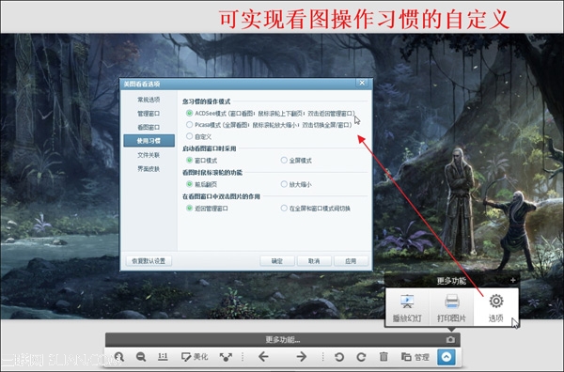Screen dimensions: 564x372
Task: Go to previous image with left arrow
Action: [263, 357]
